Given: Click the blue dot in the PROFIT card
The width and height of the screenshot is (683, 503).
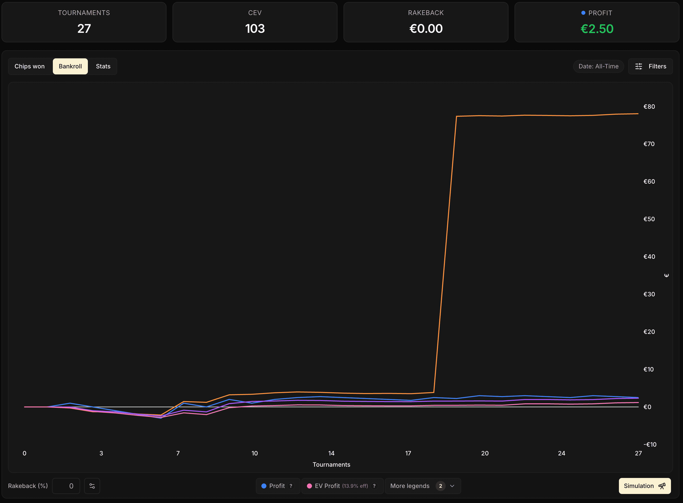Looking at the screenshot, I should coord(583,13).
